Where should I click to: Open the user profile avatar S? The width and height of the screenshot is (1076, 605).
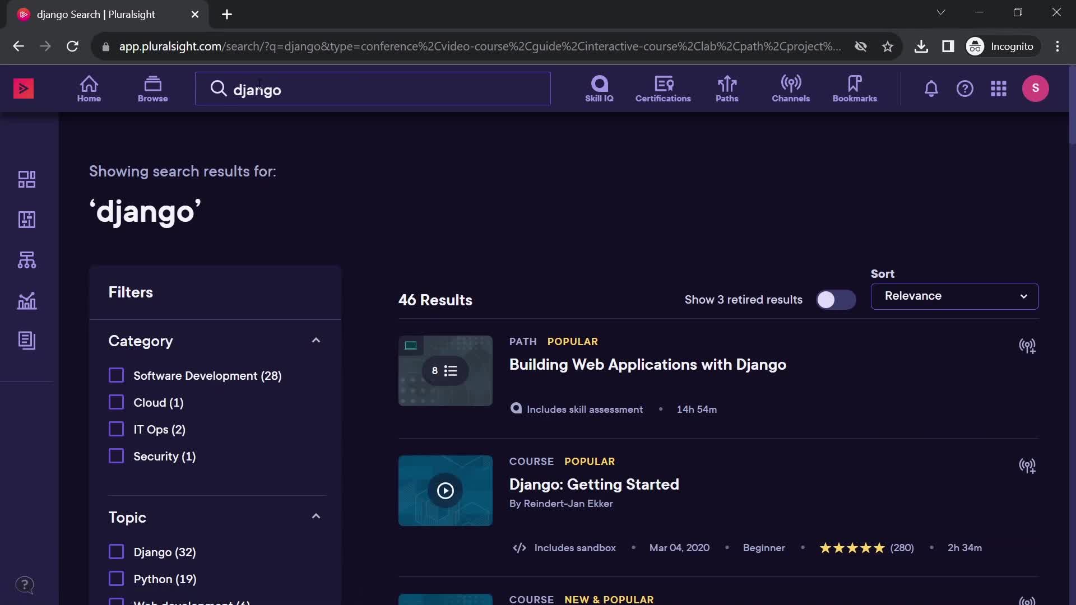[1035, 89]
